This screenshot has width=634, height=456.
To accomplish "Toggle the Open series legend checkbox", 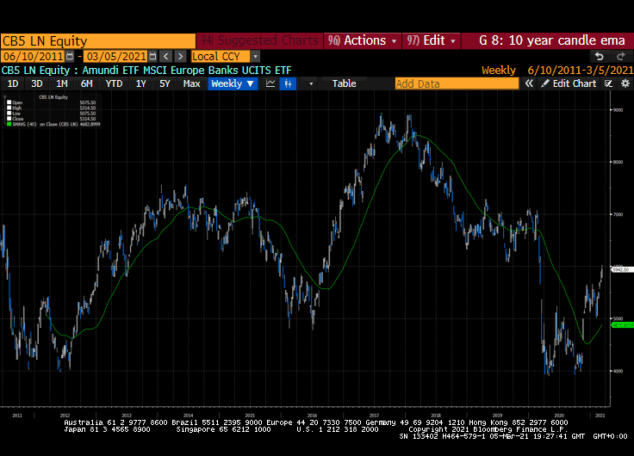I will coord(9,102).
